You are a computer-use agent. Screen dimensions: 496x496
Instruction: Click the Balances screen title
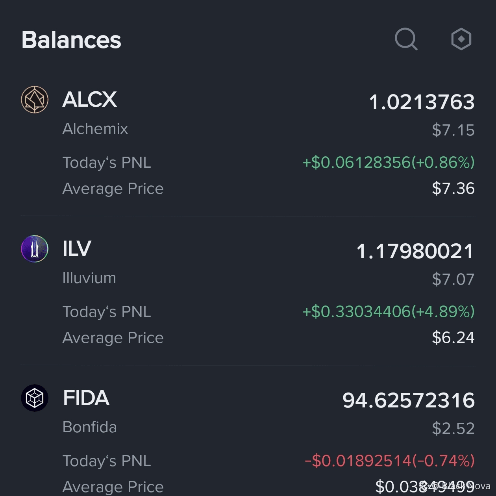pyautogui.click(x=71, y=39)
